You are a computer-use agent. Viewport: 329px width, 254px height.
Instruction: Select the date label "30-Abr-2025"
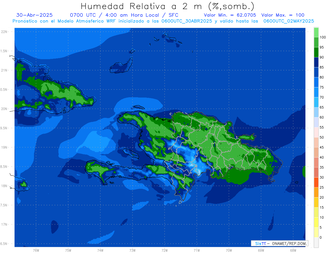(x=35, y=15)
